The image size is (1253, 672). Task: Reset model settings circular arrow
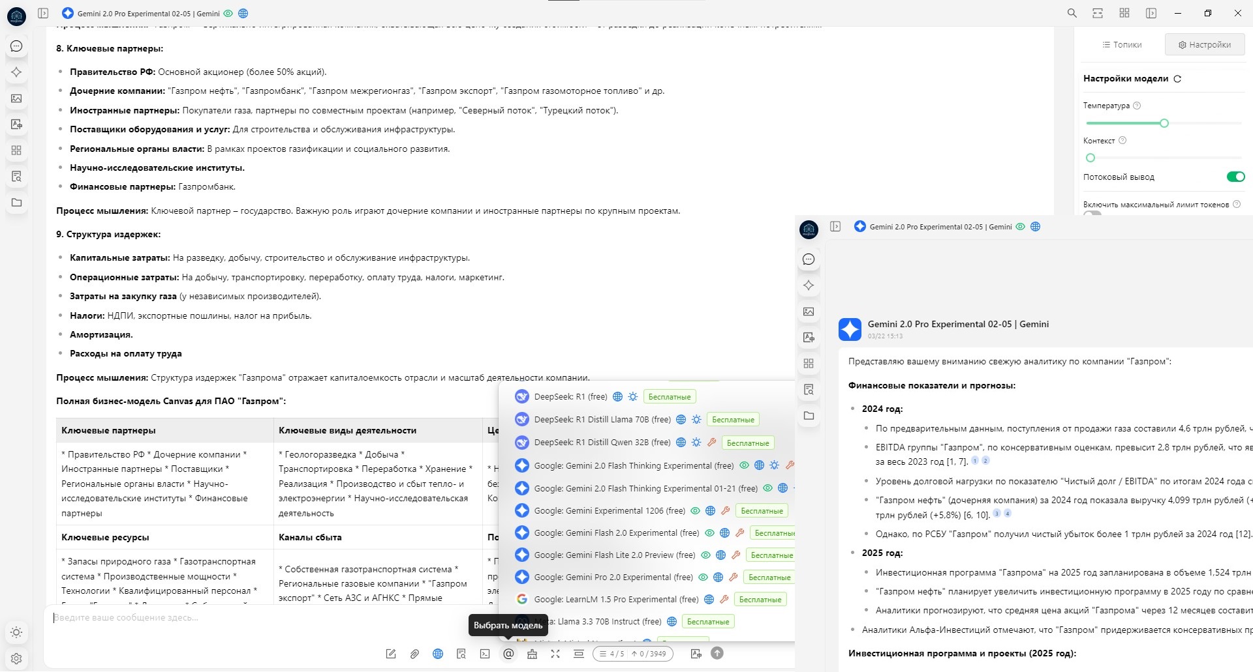1177,79
